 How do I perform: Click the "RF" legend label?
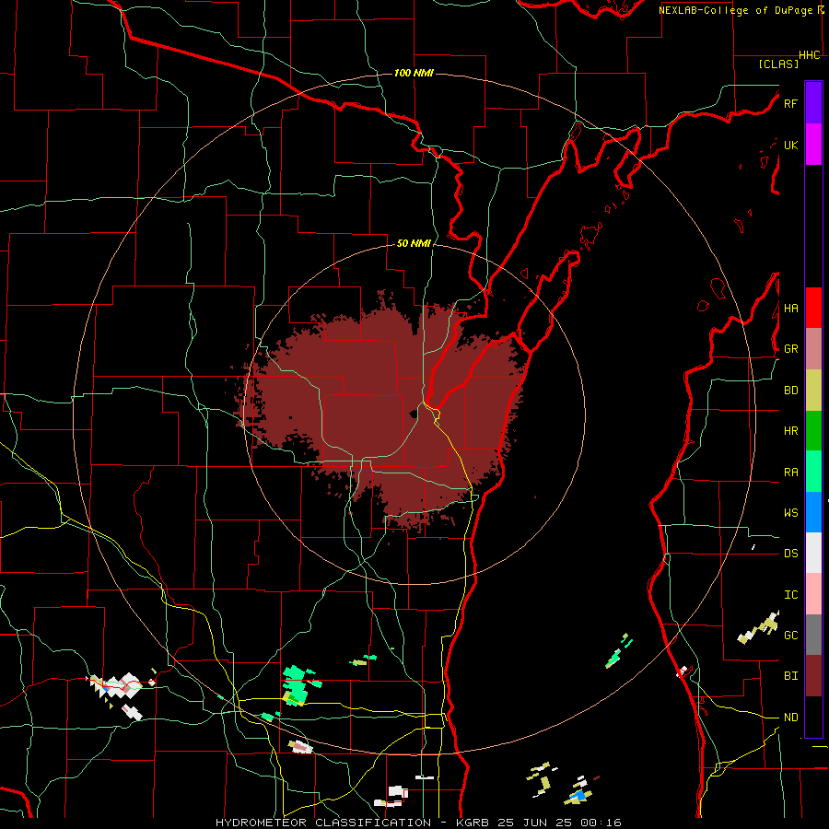(790, 103)
